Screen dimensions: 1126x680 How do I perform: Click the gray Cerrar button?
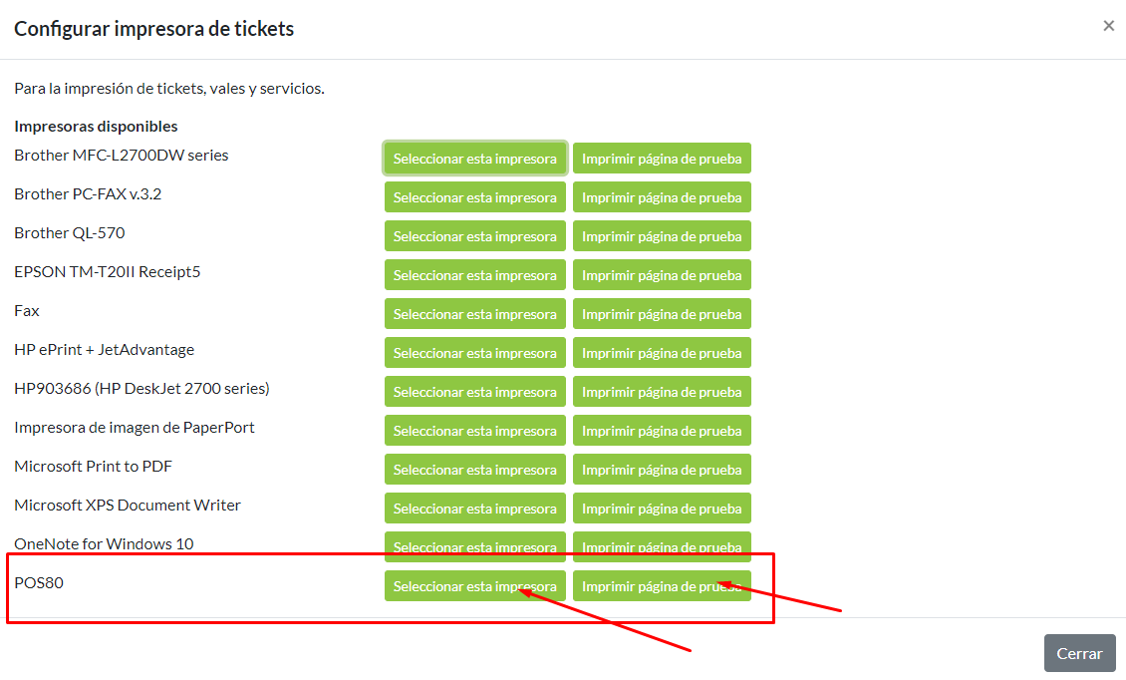[x=1079, y=653]
